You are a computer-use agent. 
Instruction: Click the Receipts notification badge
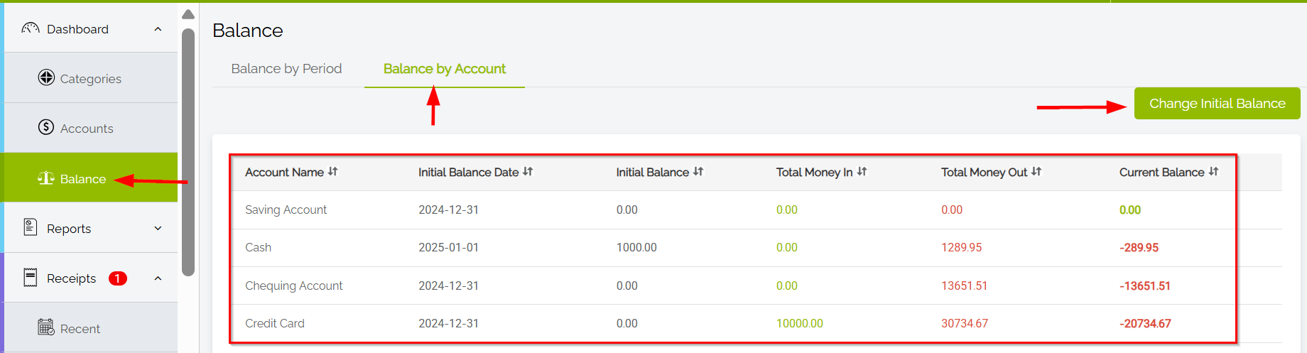(x=117, y=278)
